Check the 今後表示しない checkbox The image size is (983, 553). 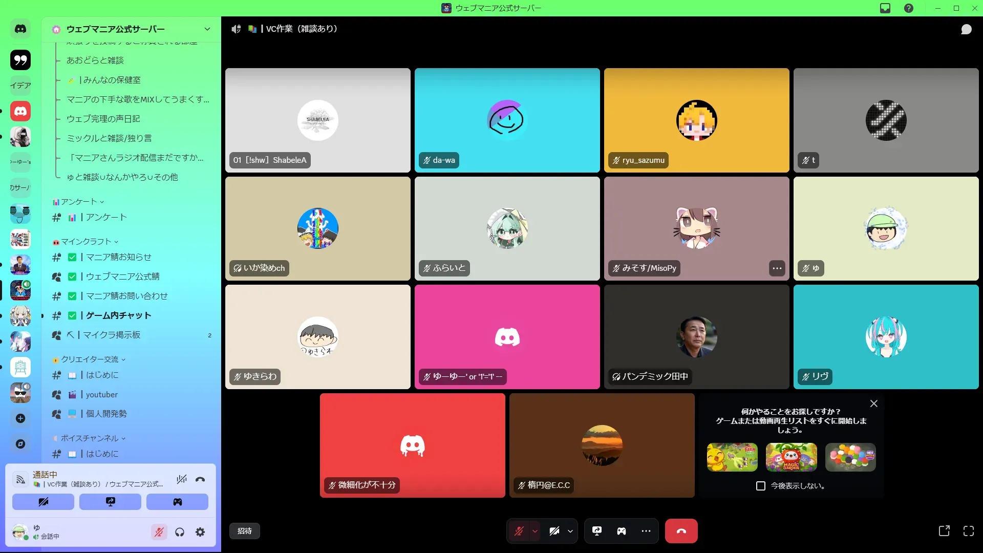(761, 486)
